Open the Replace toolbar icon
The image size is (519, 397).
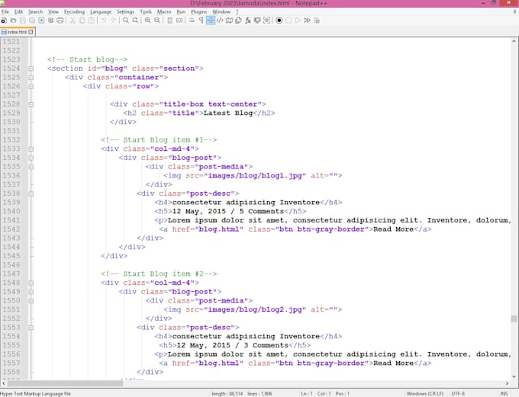pyautogui.click(x=135, y=21)
